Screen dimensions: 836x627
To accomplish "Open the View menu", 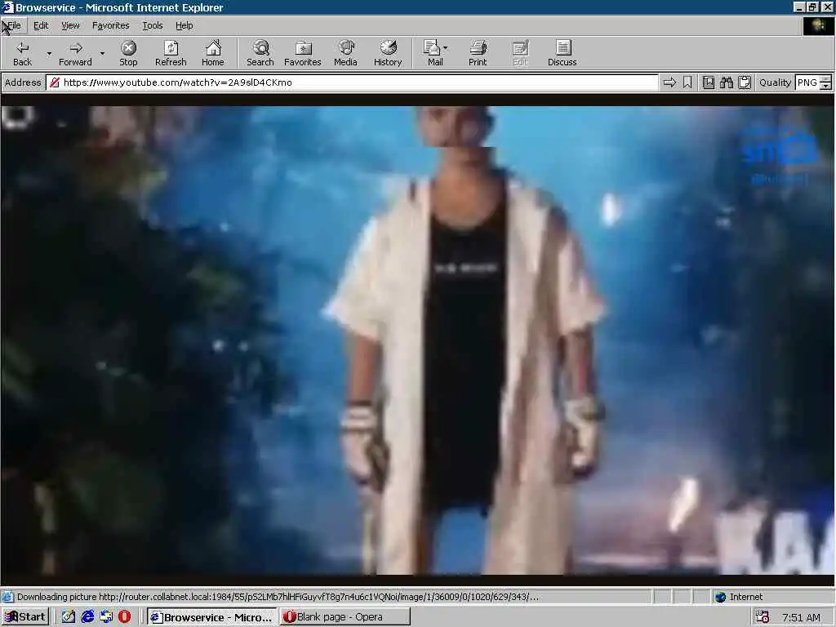I will [70, 25].
